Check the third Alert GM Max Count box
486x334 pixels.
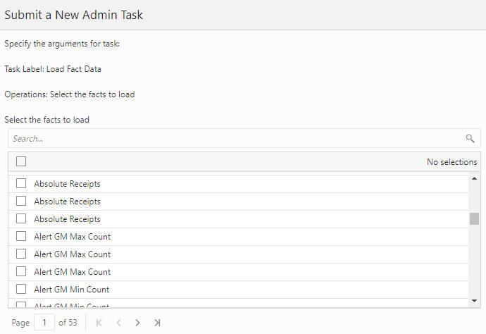tap(21, 272)
